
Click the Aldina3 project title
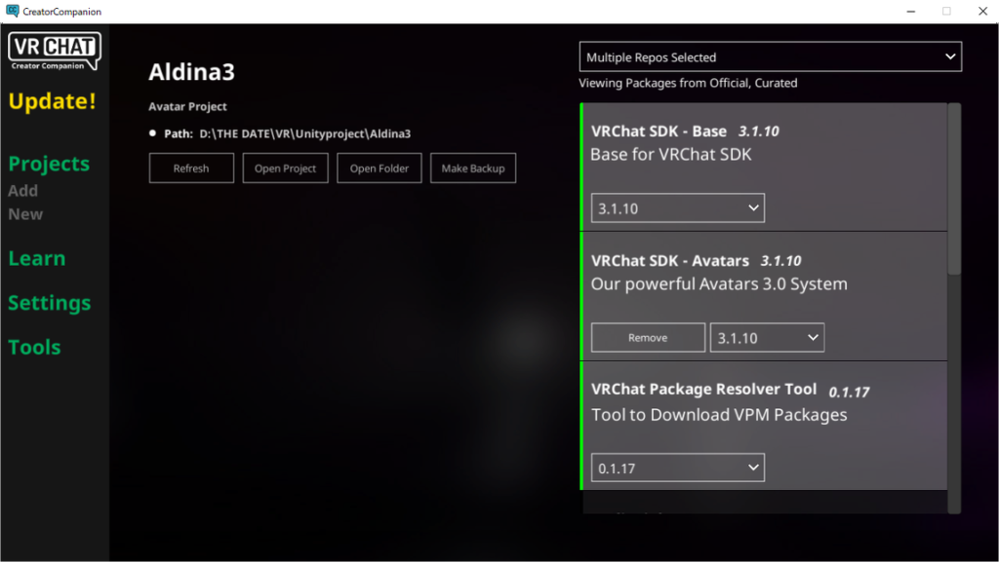192,72
